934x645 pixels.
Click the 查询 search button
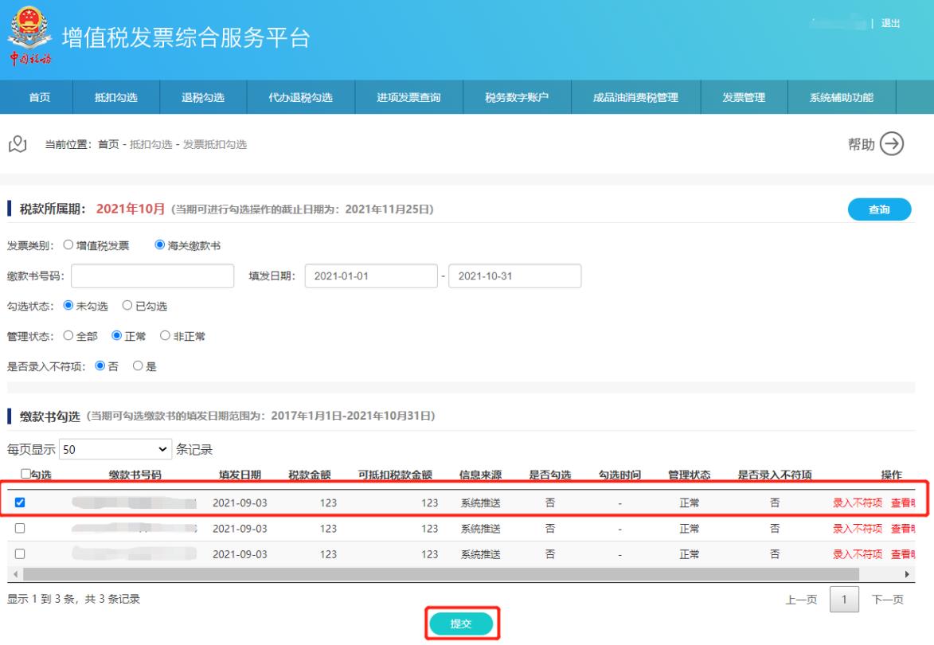click(x=879, y=209)
